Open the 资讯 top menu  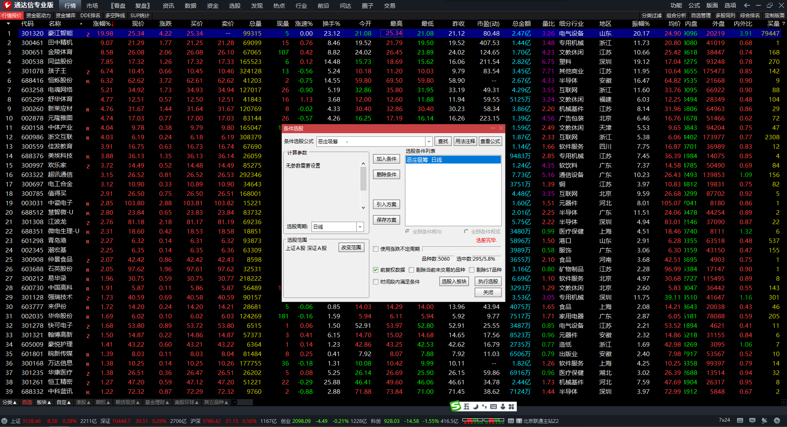pyautogui.click(x=168, y=6)
